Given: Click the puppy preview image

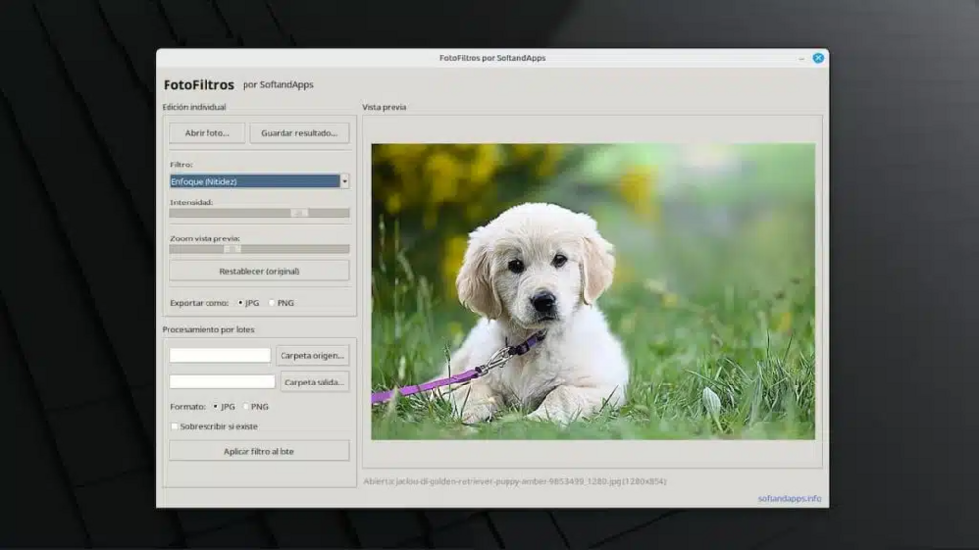Looking at the screenshot, I should [593, 292].
